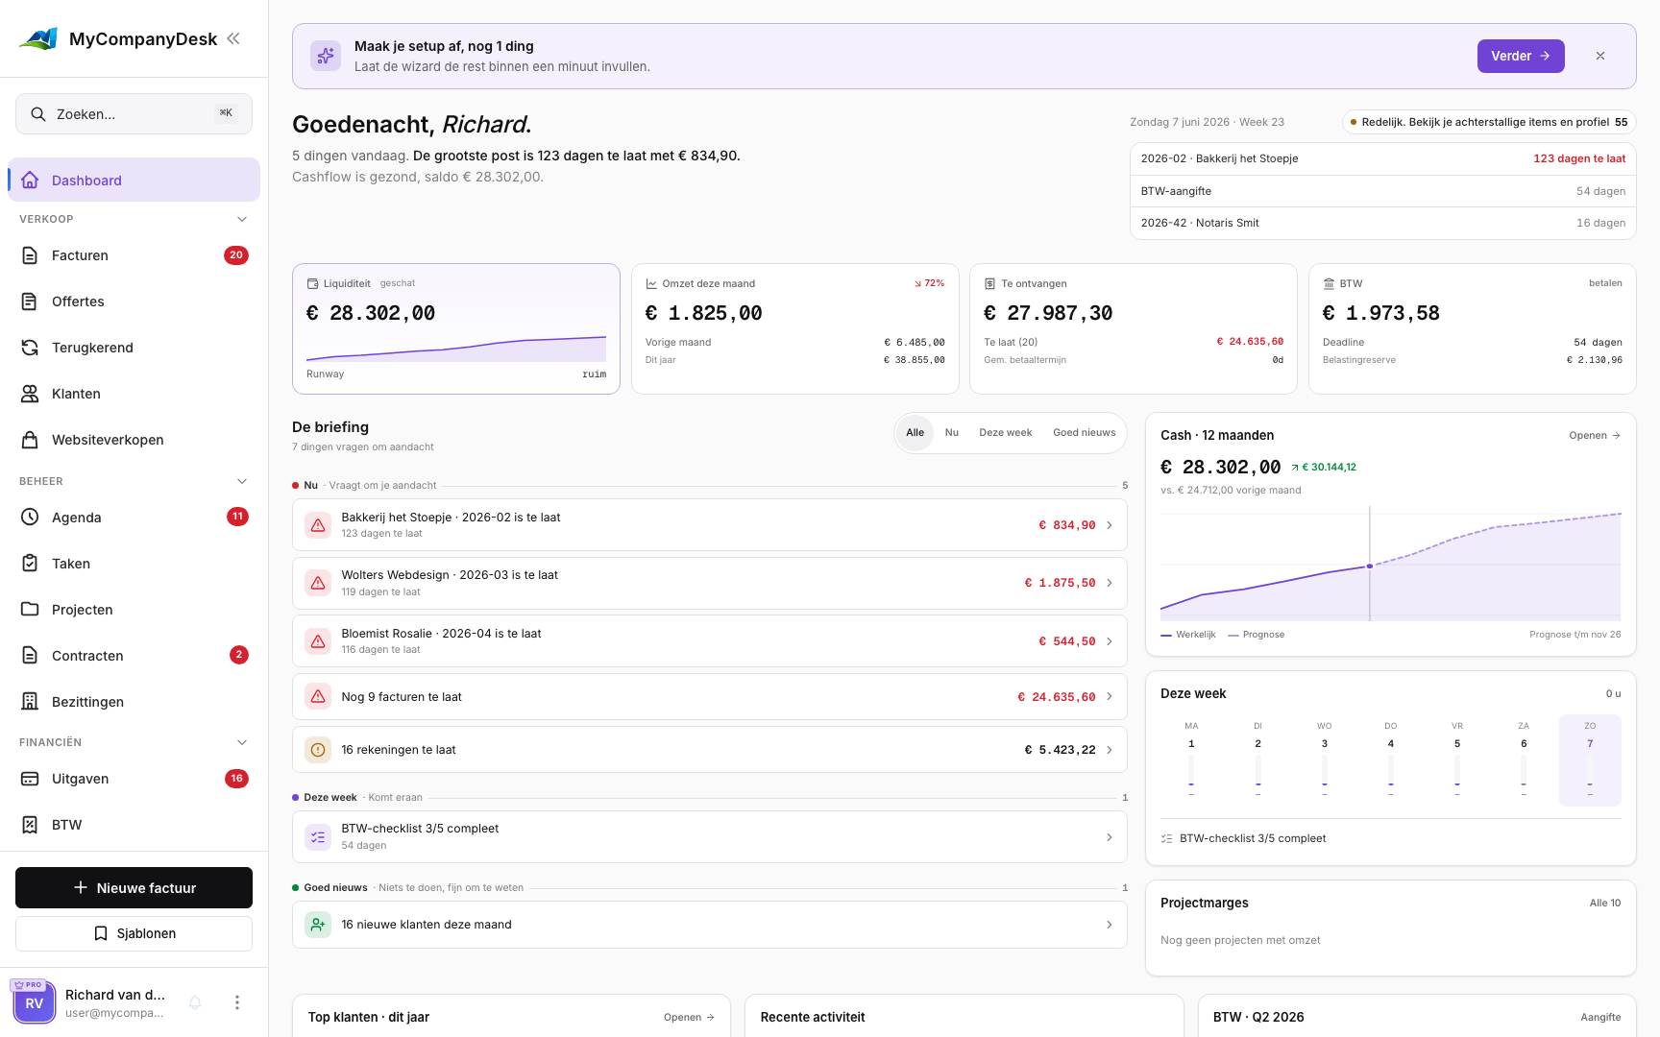Open BTW-aangifte 54 dagen item

pos(1383,191)
